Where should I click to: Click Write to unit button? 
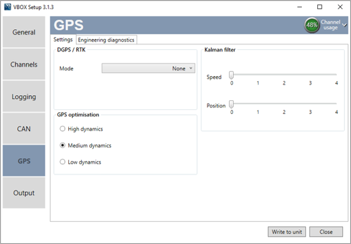[x=287, y=232]
